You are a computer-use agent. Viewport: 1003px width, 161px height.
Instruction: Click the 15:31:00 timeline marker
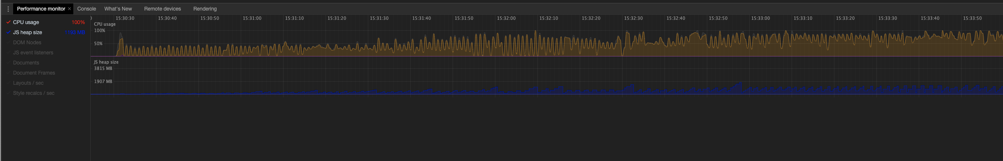pyautogui.click(x=252, y=19)
